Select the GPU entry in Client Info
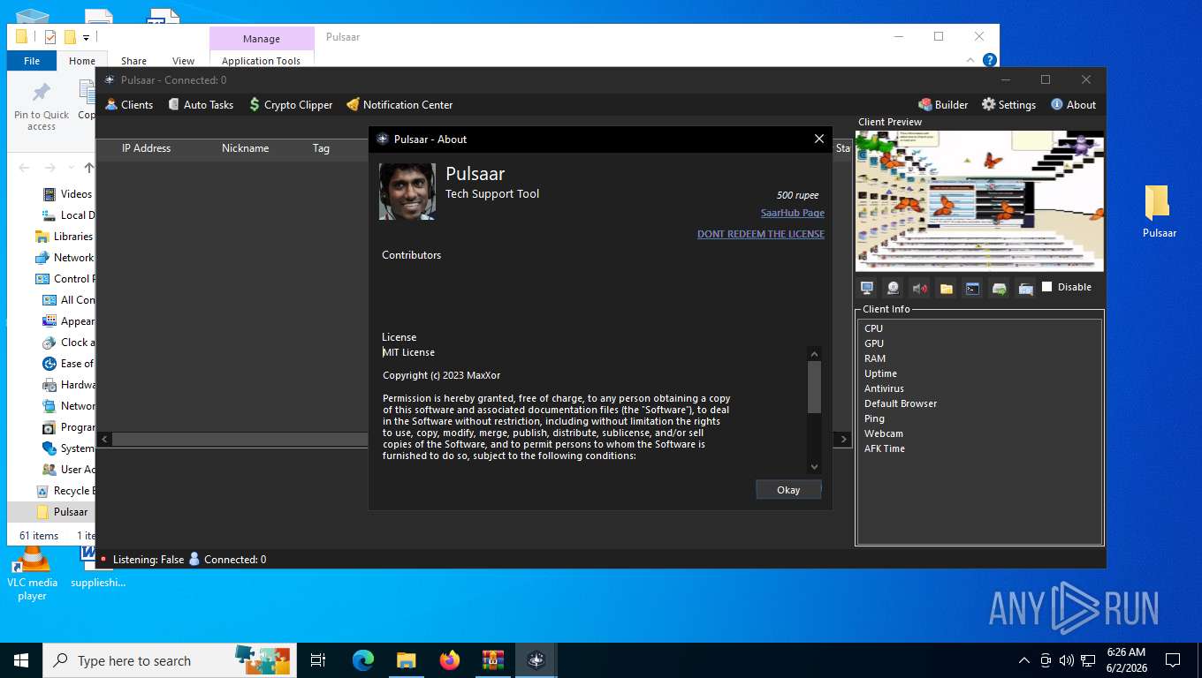 [874, 343]
